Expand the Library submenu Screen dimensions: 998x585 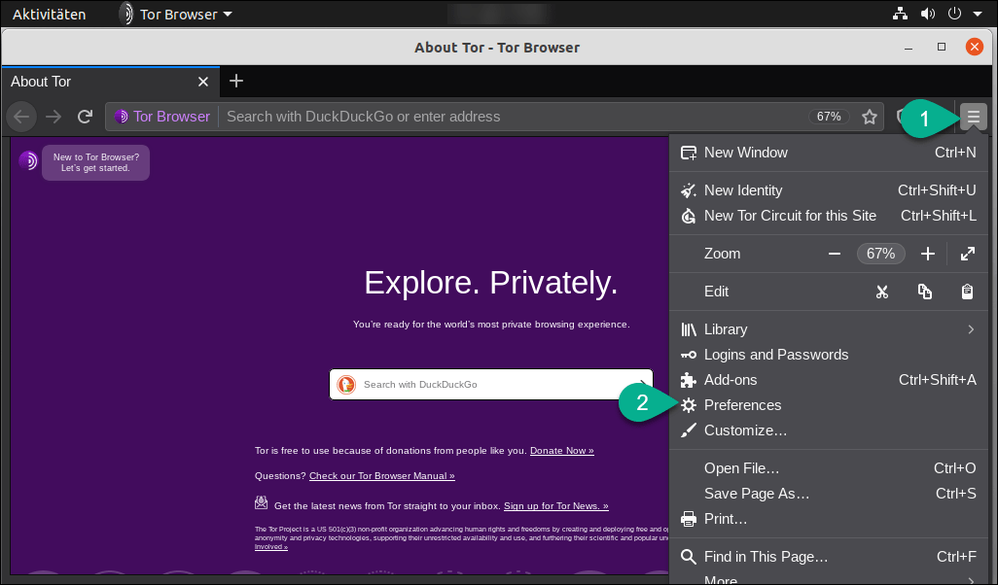[x=828, y=329]
